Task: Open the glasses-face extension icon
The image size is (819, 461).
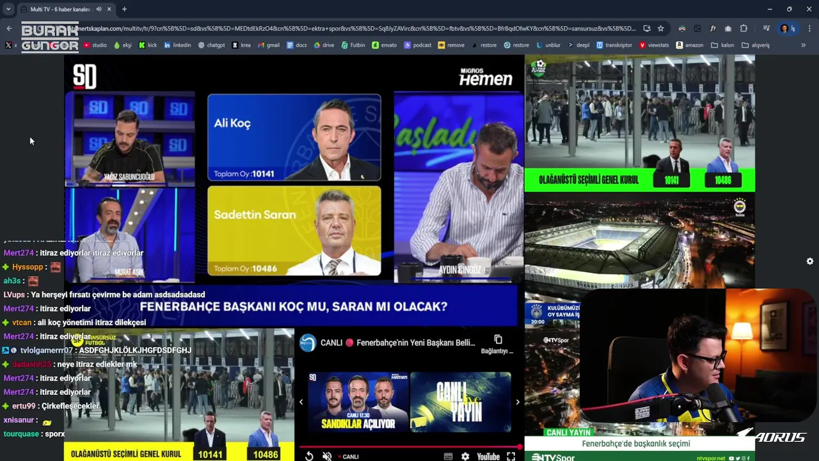Action: pos(681,28)
